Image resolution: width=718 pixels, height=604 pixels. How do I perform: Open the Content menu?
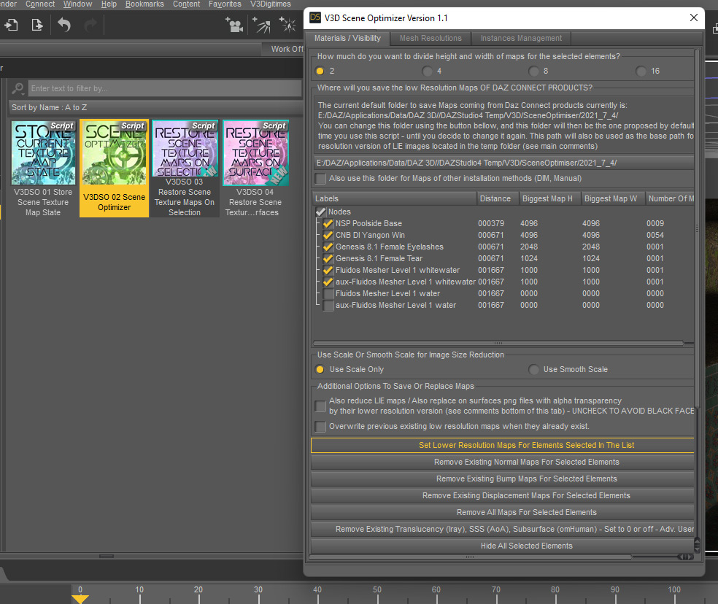coord(186,4)
